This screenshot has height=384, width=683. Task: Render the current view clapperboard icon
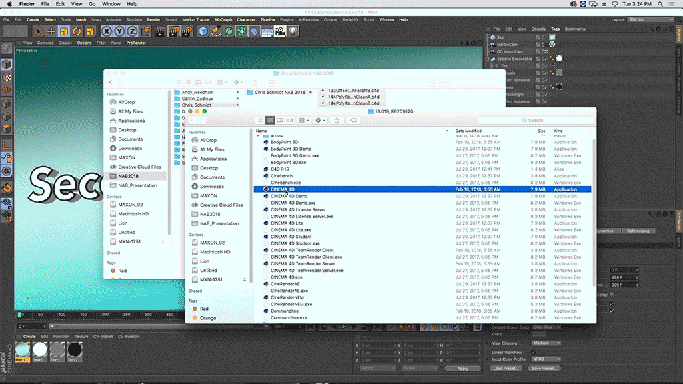(161, 31)
